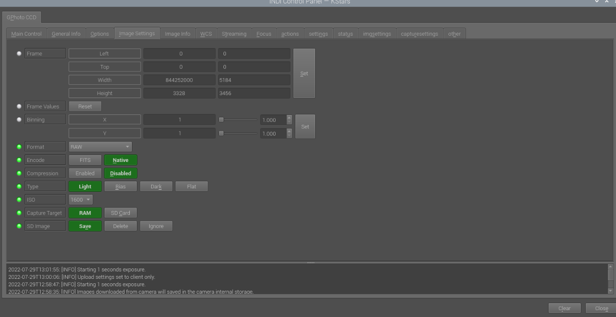This screenshot has width=616, height=317.
Task: Close the INDI Control Panel
Action: [601, 308]
